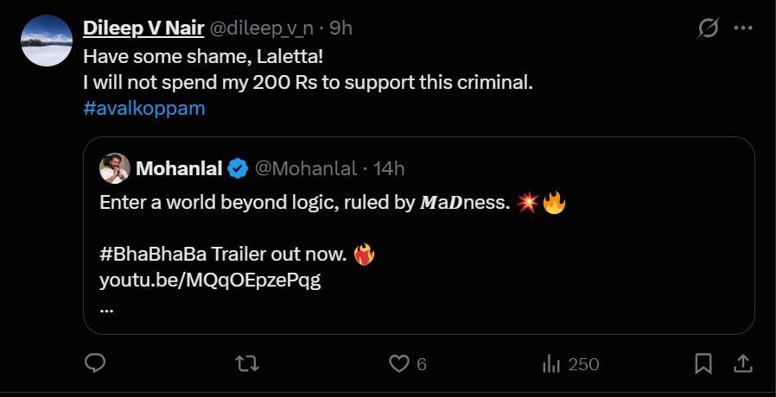
Task: Share the post via share icon
Action: click(x=742, y=364)
